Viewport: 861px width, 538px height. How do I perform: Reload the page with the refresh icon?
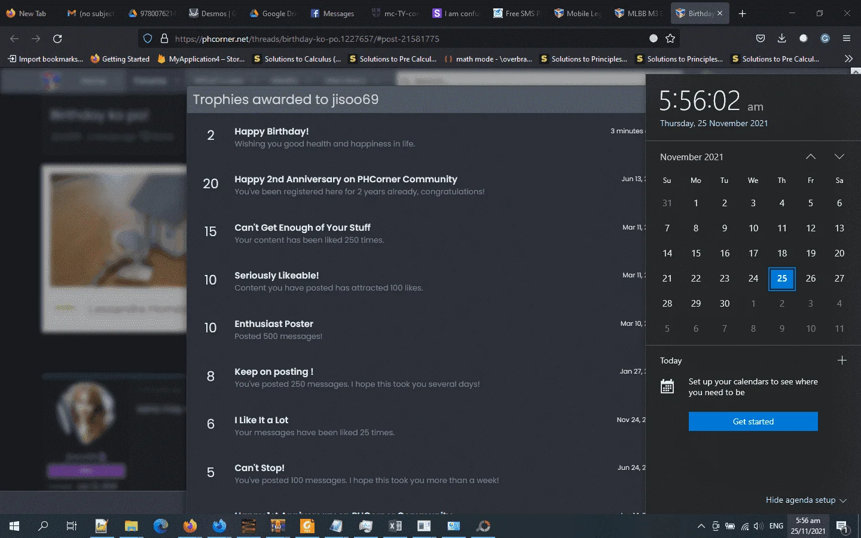click(57, 38)
